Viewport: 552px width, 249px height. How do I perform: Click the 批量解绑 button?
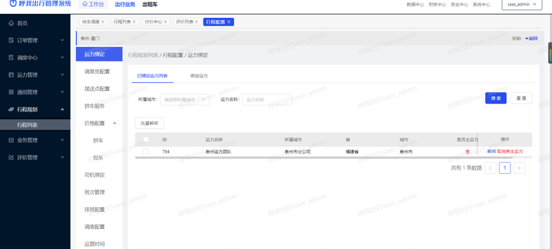[x=150, y=123]
